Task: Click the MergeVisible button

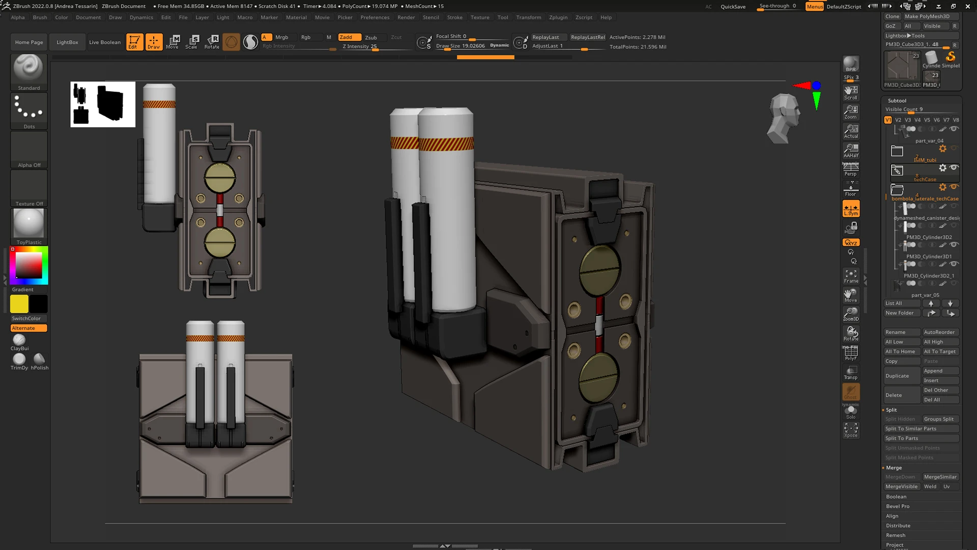Action: click(901, 486)
